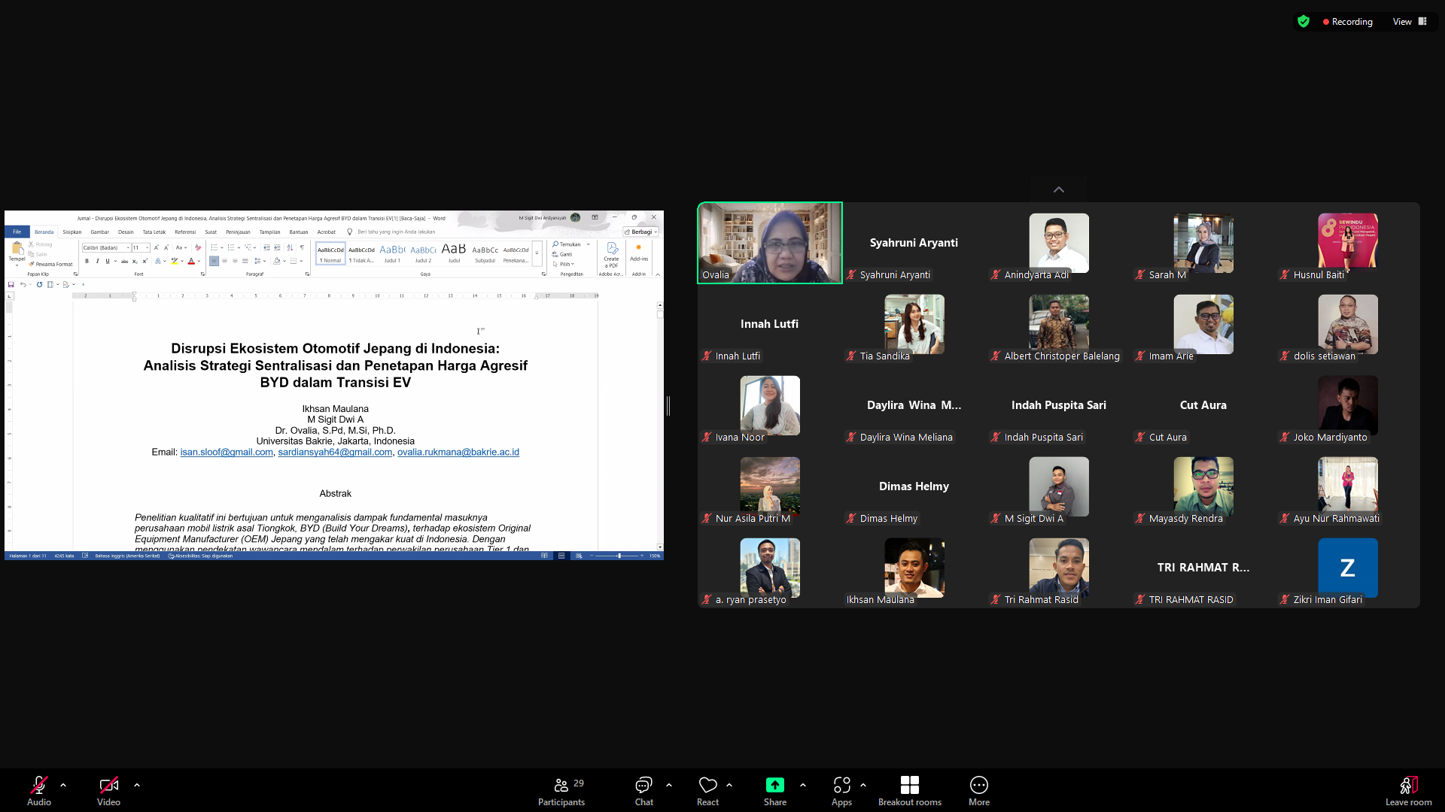Collapse the participant gallery with chevron
The image size is (1445, 812).
[x=1059, y=189]
